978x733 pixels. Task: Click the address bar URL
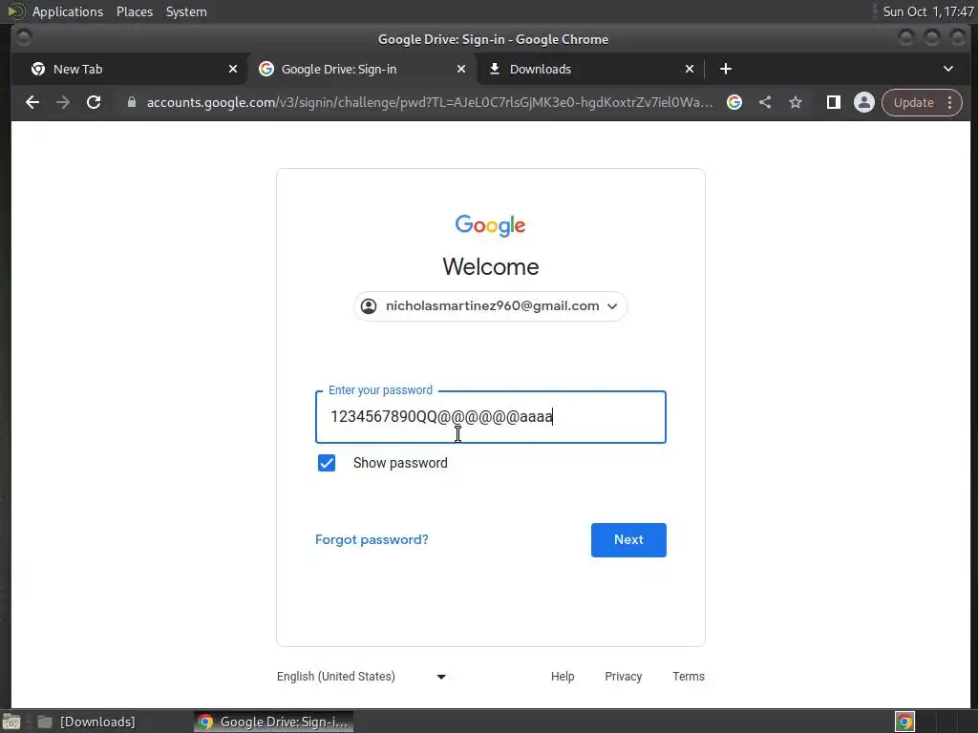[x=429, y=102]
